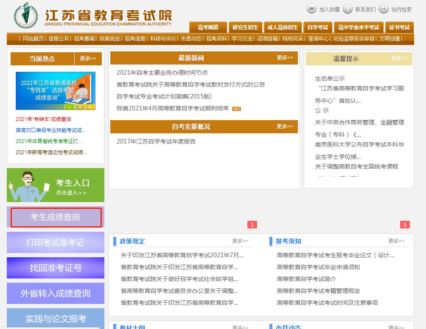
Task: Click the 打印考试准考证 button
Action: pos(55,242)
